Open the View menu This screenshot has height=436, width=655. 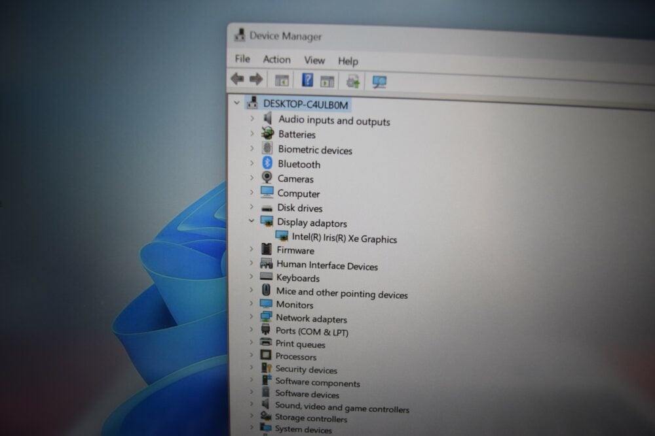(x=314, y=60)
